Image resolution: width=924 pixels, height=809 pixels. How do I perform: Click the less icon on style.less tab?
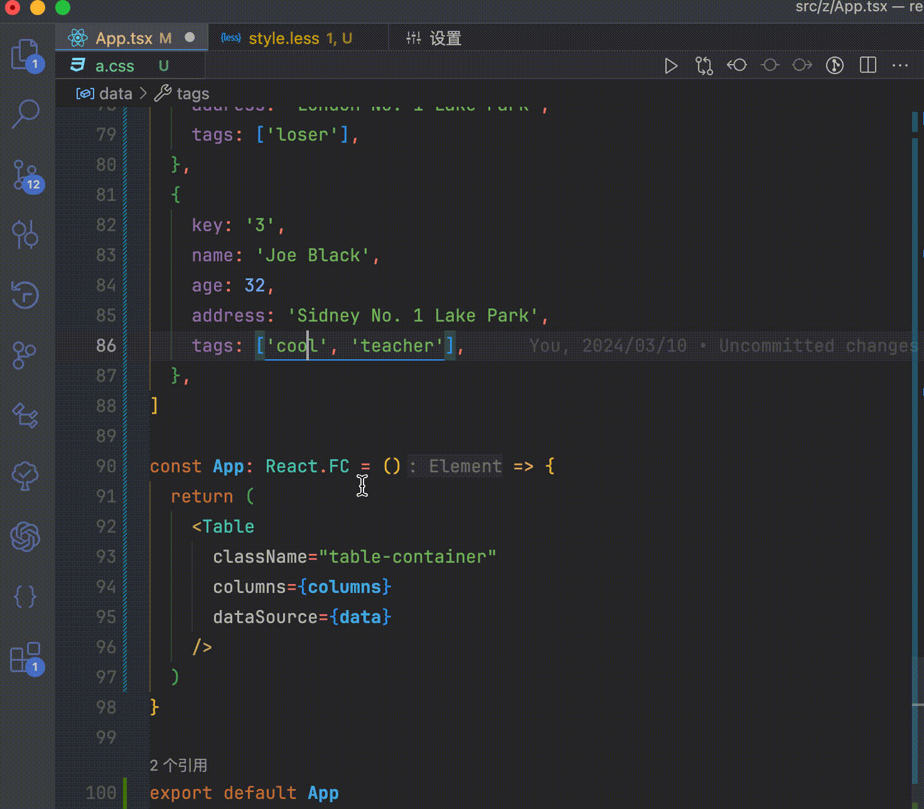point(231,38)
